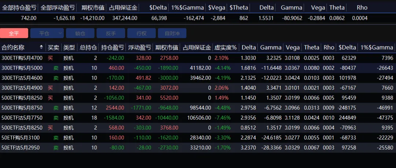
Task: Click the 虚实度% column header
Action: tap(225, 47)
